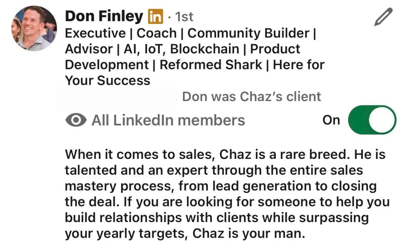Screen dimensions: 406x241
Task: Click the "Executive | Coach | Community Builder" headline line
Action: [190, 33]
